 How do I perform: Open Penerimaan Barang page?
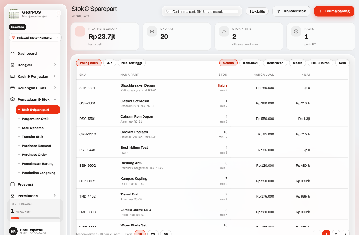(x=38, y=164)
